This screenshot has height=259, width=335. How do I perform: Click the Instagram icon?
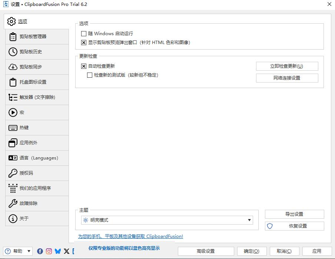click(x=49, y=251)
